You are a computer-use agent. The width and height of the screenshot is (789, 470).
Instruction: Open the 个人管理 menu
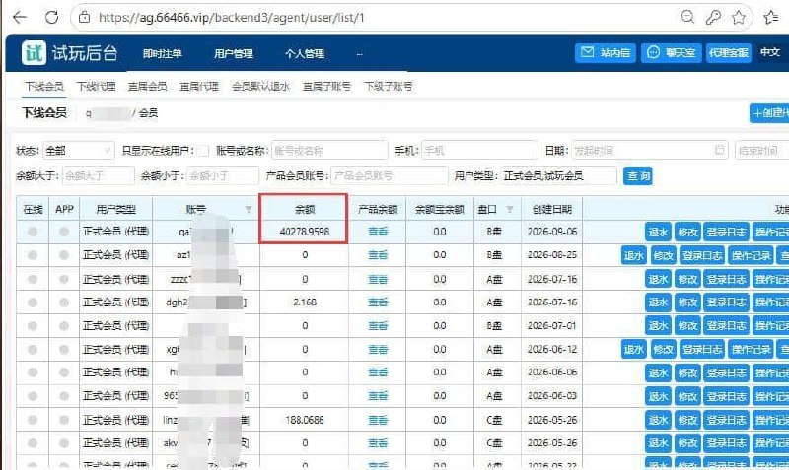pyautogui.click(x=305, y=53)
